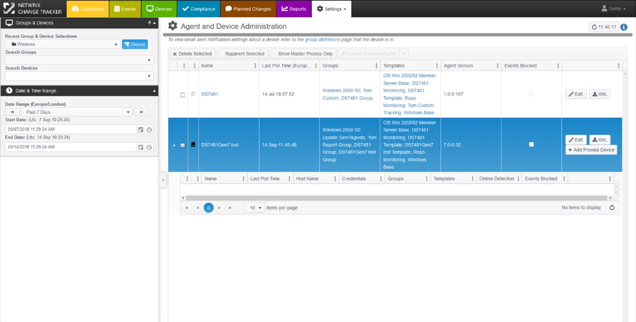Open the Reports tab

coord(294,9)
